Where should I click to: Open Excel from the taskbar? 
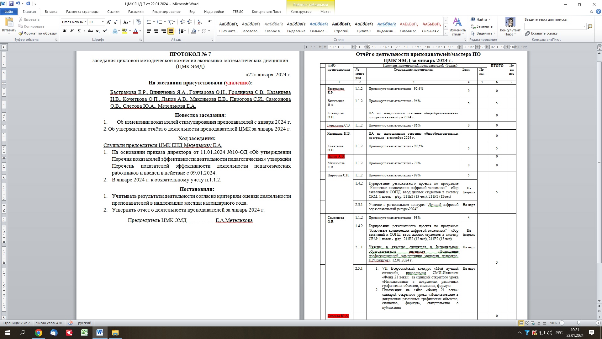pos(84,333)
